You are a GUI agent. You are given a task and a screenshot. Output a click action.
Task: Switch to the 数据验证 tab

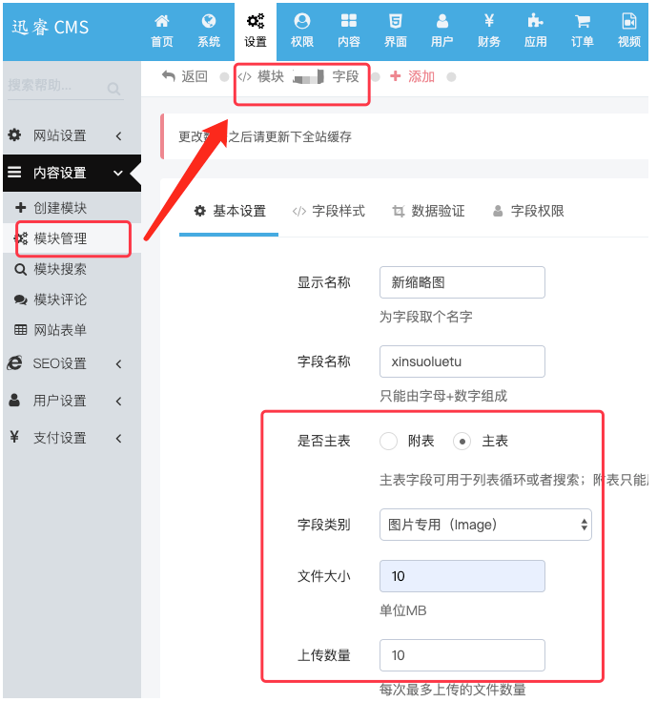429,211
